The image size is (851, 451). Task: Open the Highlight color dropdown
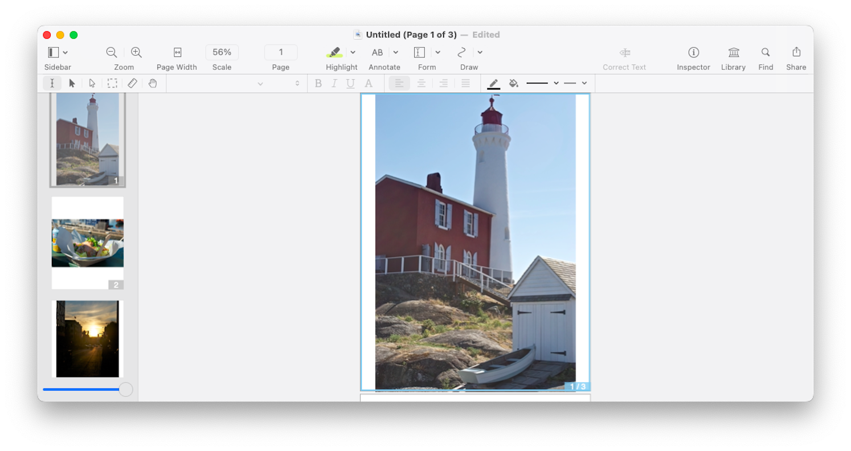pyautogui.click(x=351, y=52)
